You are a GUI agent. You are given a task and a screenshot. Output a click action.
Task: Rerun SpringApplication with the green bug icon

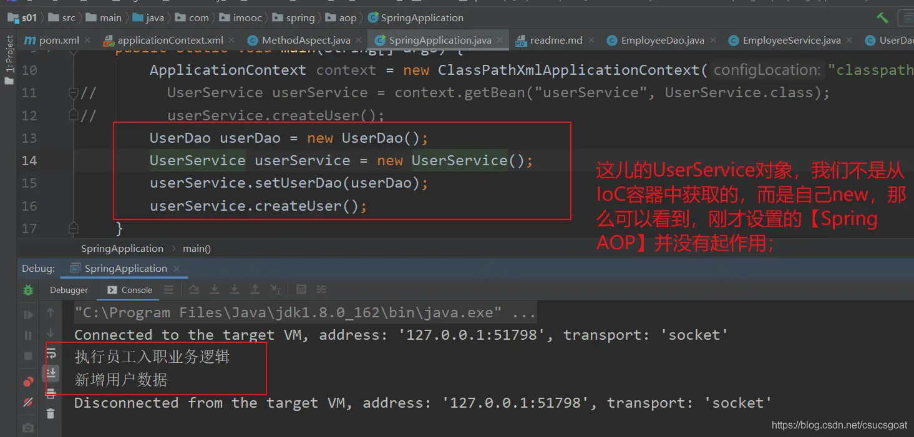28,290
